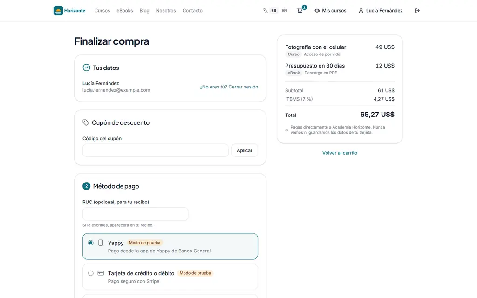The height and width of the screenshot is (298, 477).
Task: Click the check icon beside Tus datos
Action: (x=86, y=68)
